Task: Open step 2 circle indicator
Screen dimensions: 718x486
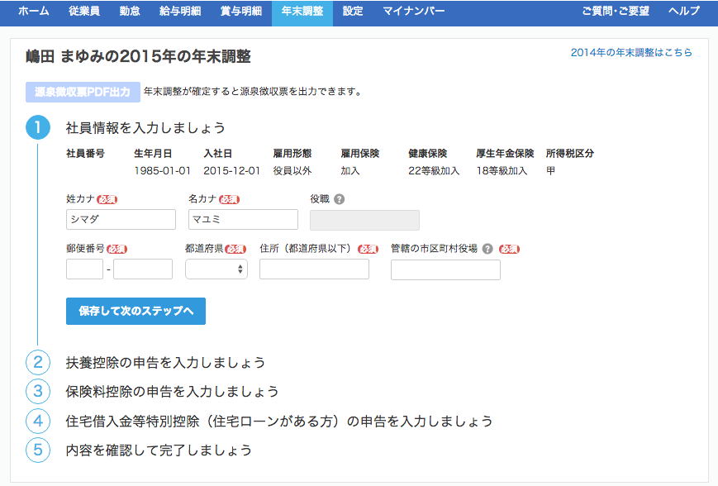Action: [x=38, y=362]
